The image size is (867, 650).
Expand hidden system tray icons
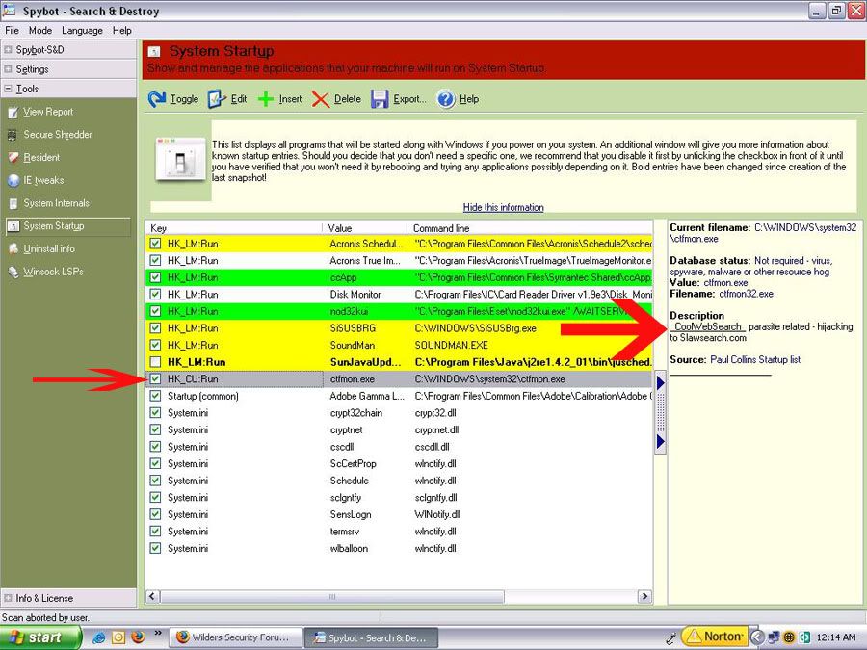[x=756, y=637]
